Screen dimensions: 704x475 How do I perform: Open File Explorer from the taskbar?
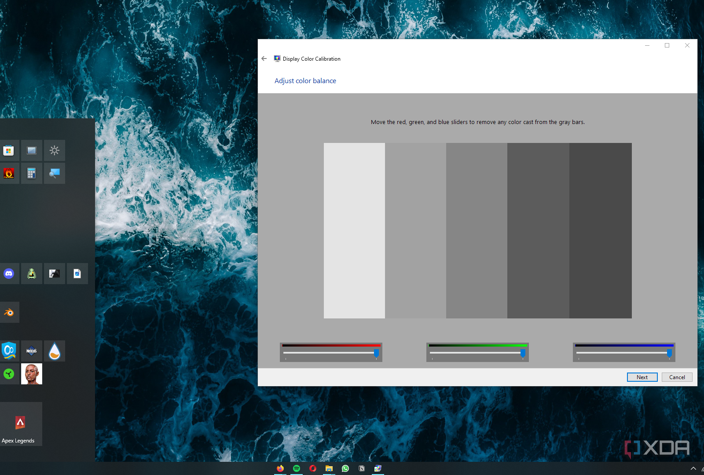329,468
